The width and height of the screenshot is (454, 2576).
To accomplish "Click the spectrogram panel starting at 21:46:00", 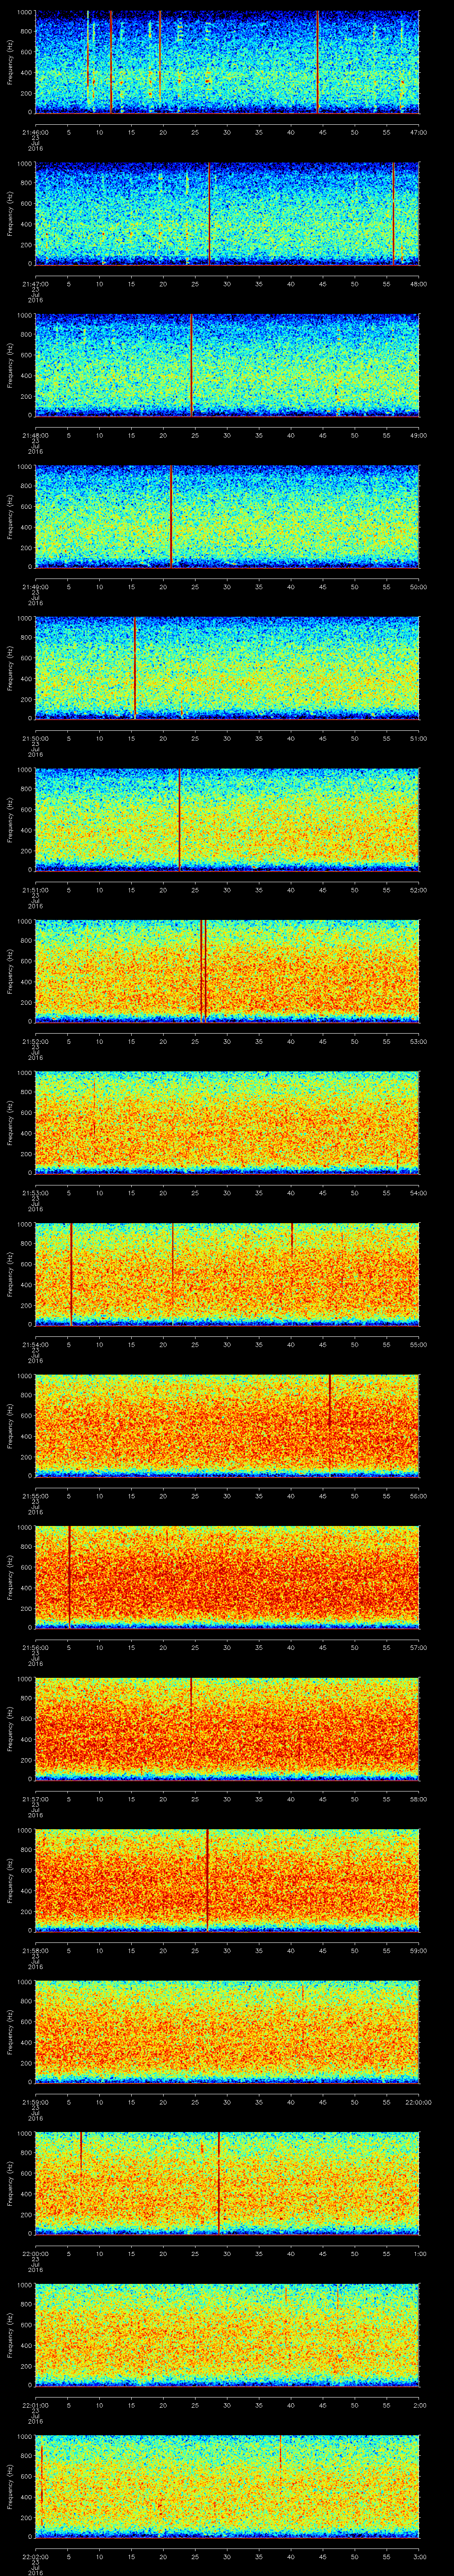I will coord(227,63).
